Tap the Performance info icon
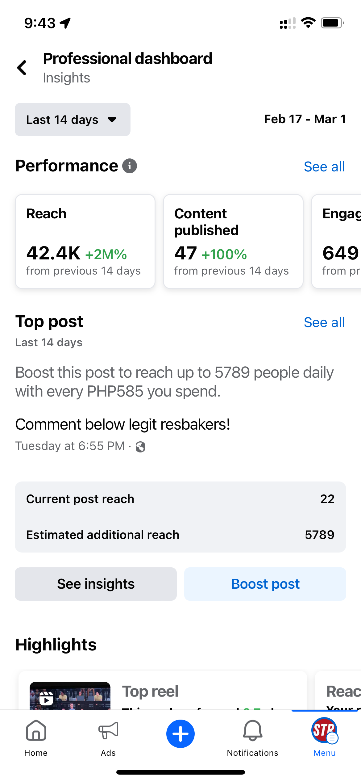361x782 pixels. pyautogui.click(x=130, y=166)
